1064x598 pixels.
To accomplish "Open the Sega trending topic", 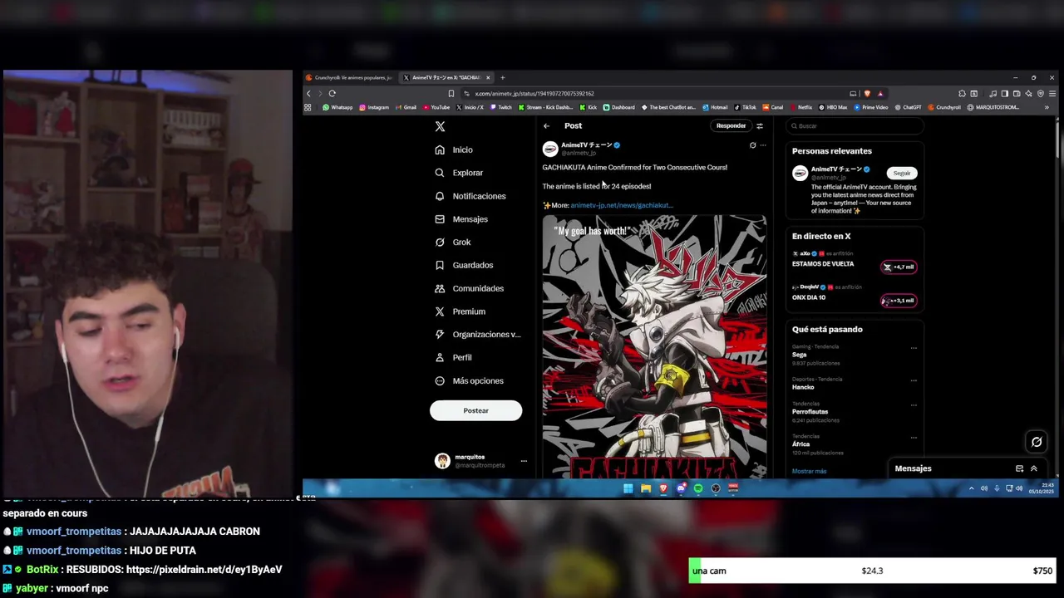I will pyautogui.click(x=800, y=355).
